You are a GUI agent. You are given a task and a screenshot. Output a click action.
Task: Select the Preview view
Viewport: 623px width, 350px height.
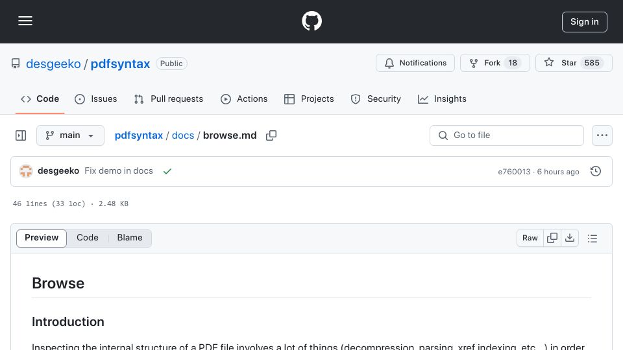click(x=42, y=238)
